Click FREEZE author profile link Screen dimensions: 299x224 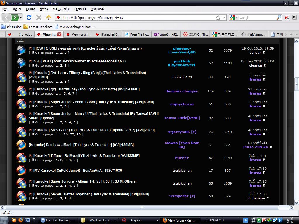182,158
